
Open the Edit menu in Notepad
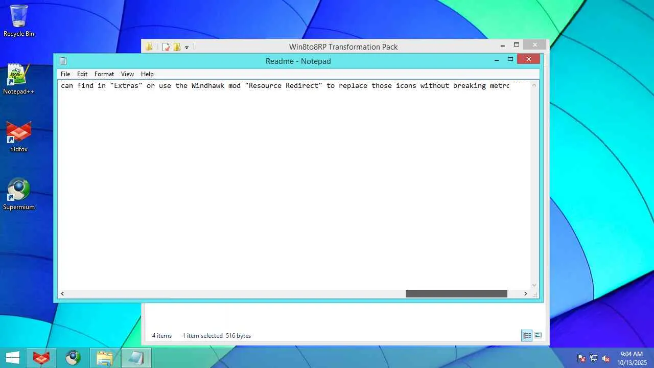[x=82, y=74]
